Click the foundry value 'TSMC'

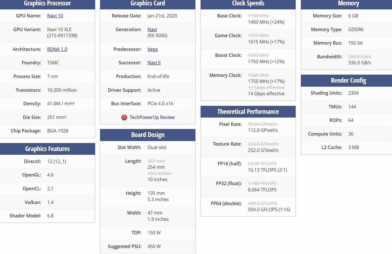53,63
